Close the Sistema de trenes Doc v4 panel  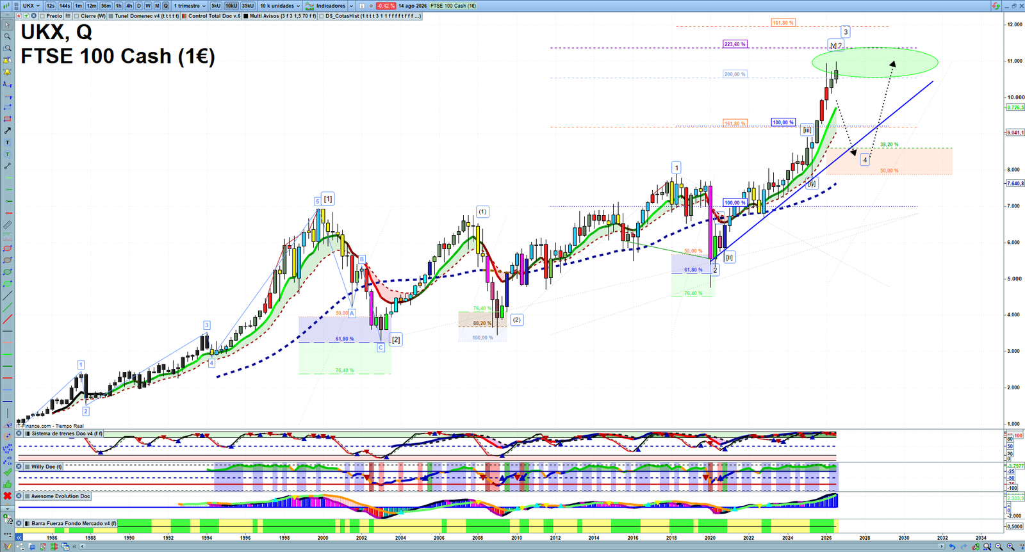[19, 434]
